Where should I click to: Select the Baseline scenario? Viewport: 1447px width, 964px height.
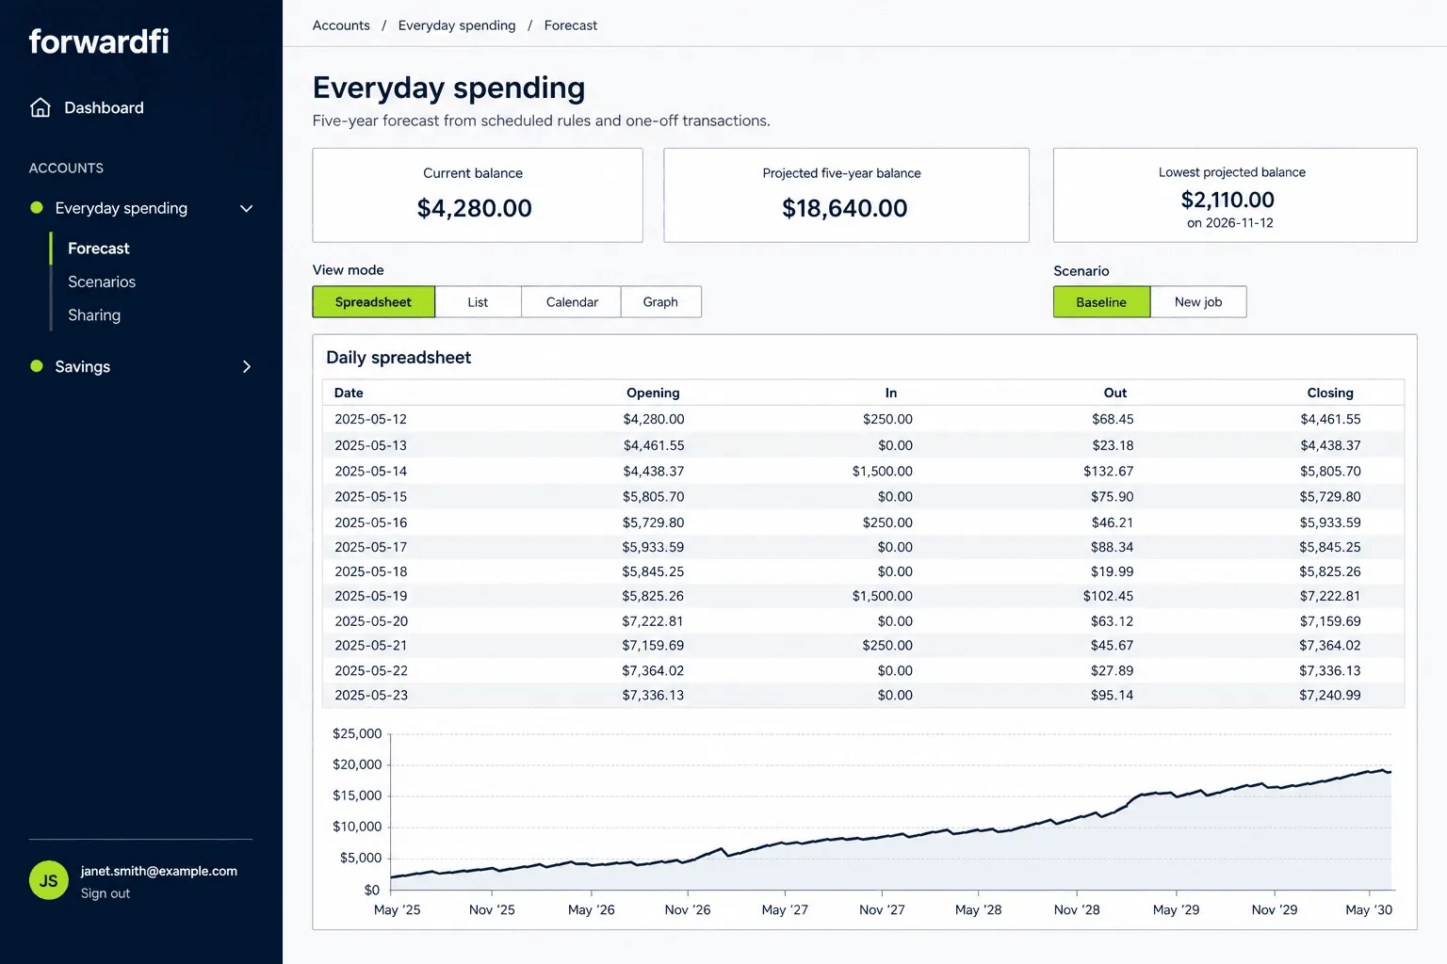point(1101,302)
